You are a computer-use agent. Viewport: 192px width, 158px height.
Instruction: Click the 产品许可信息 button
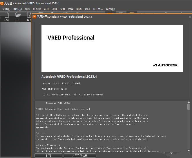tap(80, 156)
